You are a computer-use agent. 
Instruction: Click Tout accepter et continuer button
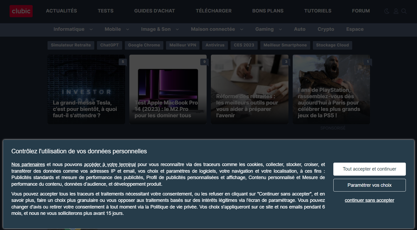tap(369, 169)
